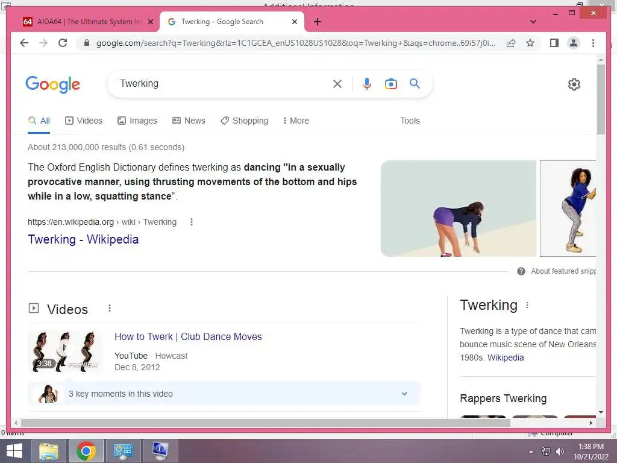617x463 pixels.
Task: Expand 3 key moments in this video
Action: [x=224, y=394]
